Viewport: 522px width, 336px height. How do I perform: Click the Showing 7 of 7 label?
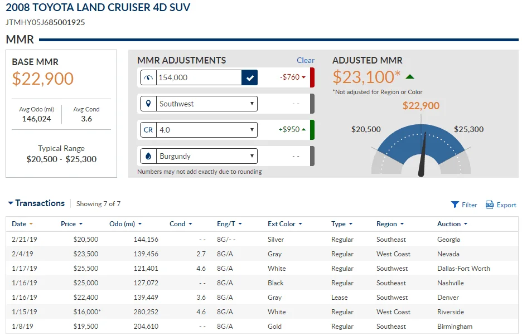(98, 203)
